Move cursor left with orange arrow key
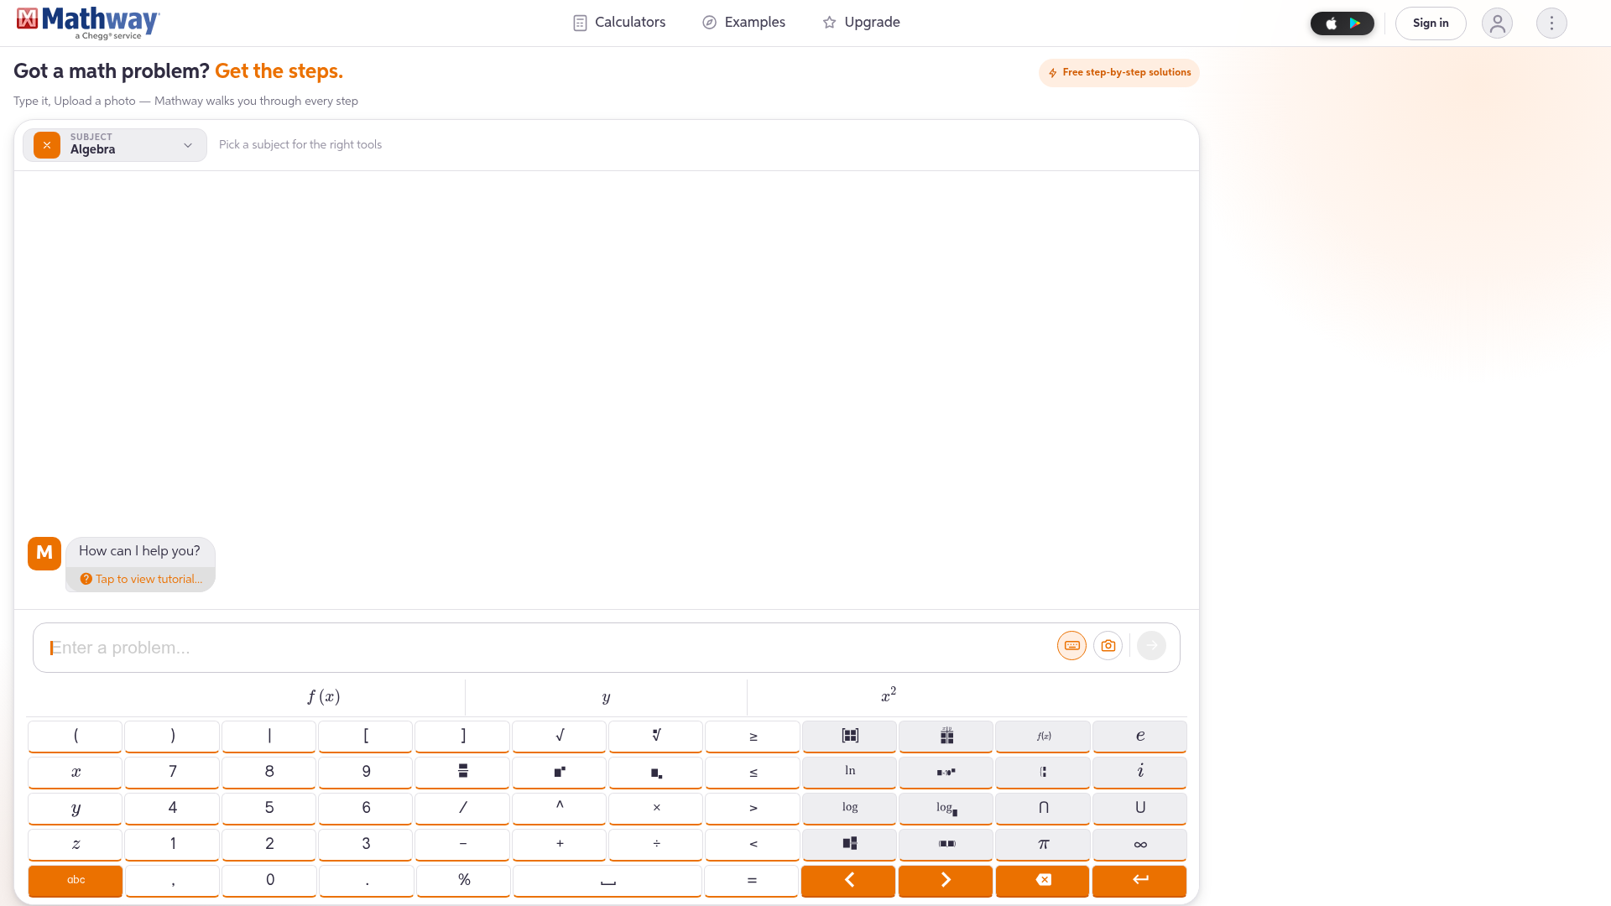Screen dimensions: 1611x906 [848, 881]
